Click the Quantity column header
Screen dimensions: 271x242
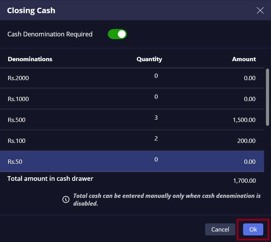149,59
